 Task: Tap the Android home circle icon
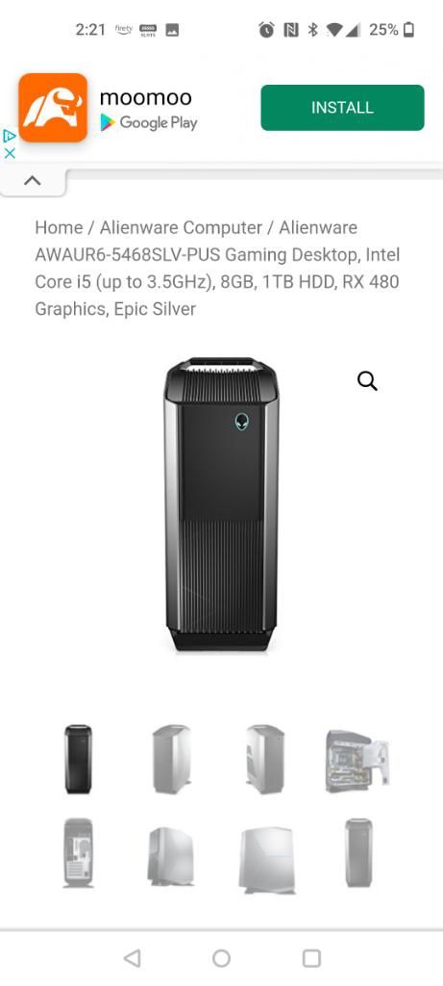click(x=221, y=958)
